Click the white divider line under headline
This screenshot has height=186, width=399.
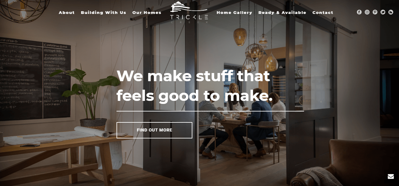tap(210, 111)
